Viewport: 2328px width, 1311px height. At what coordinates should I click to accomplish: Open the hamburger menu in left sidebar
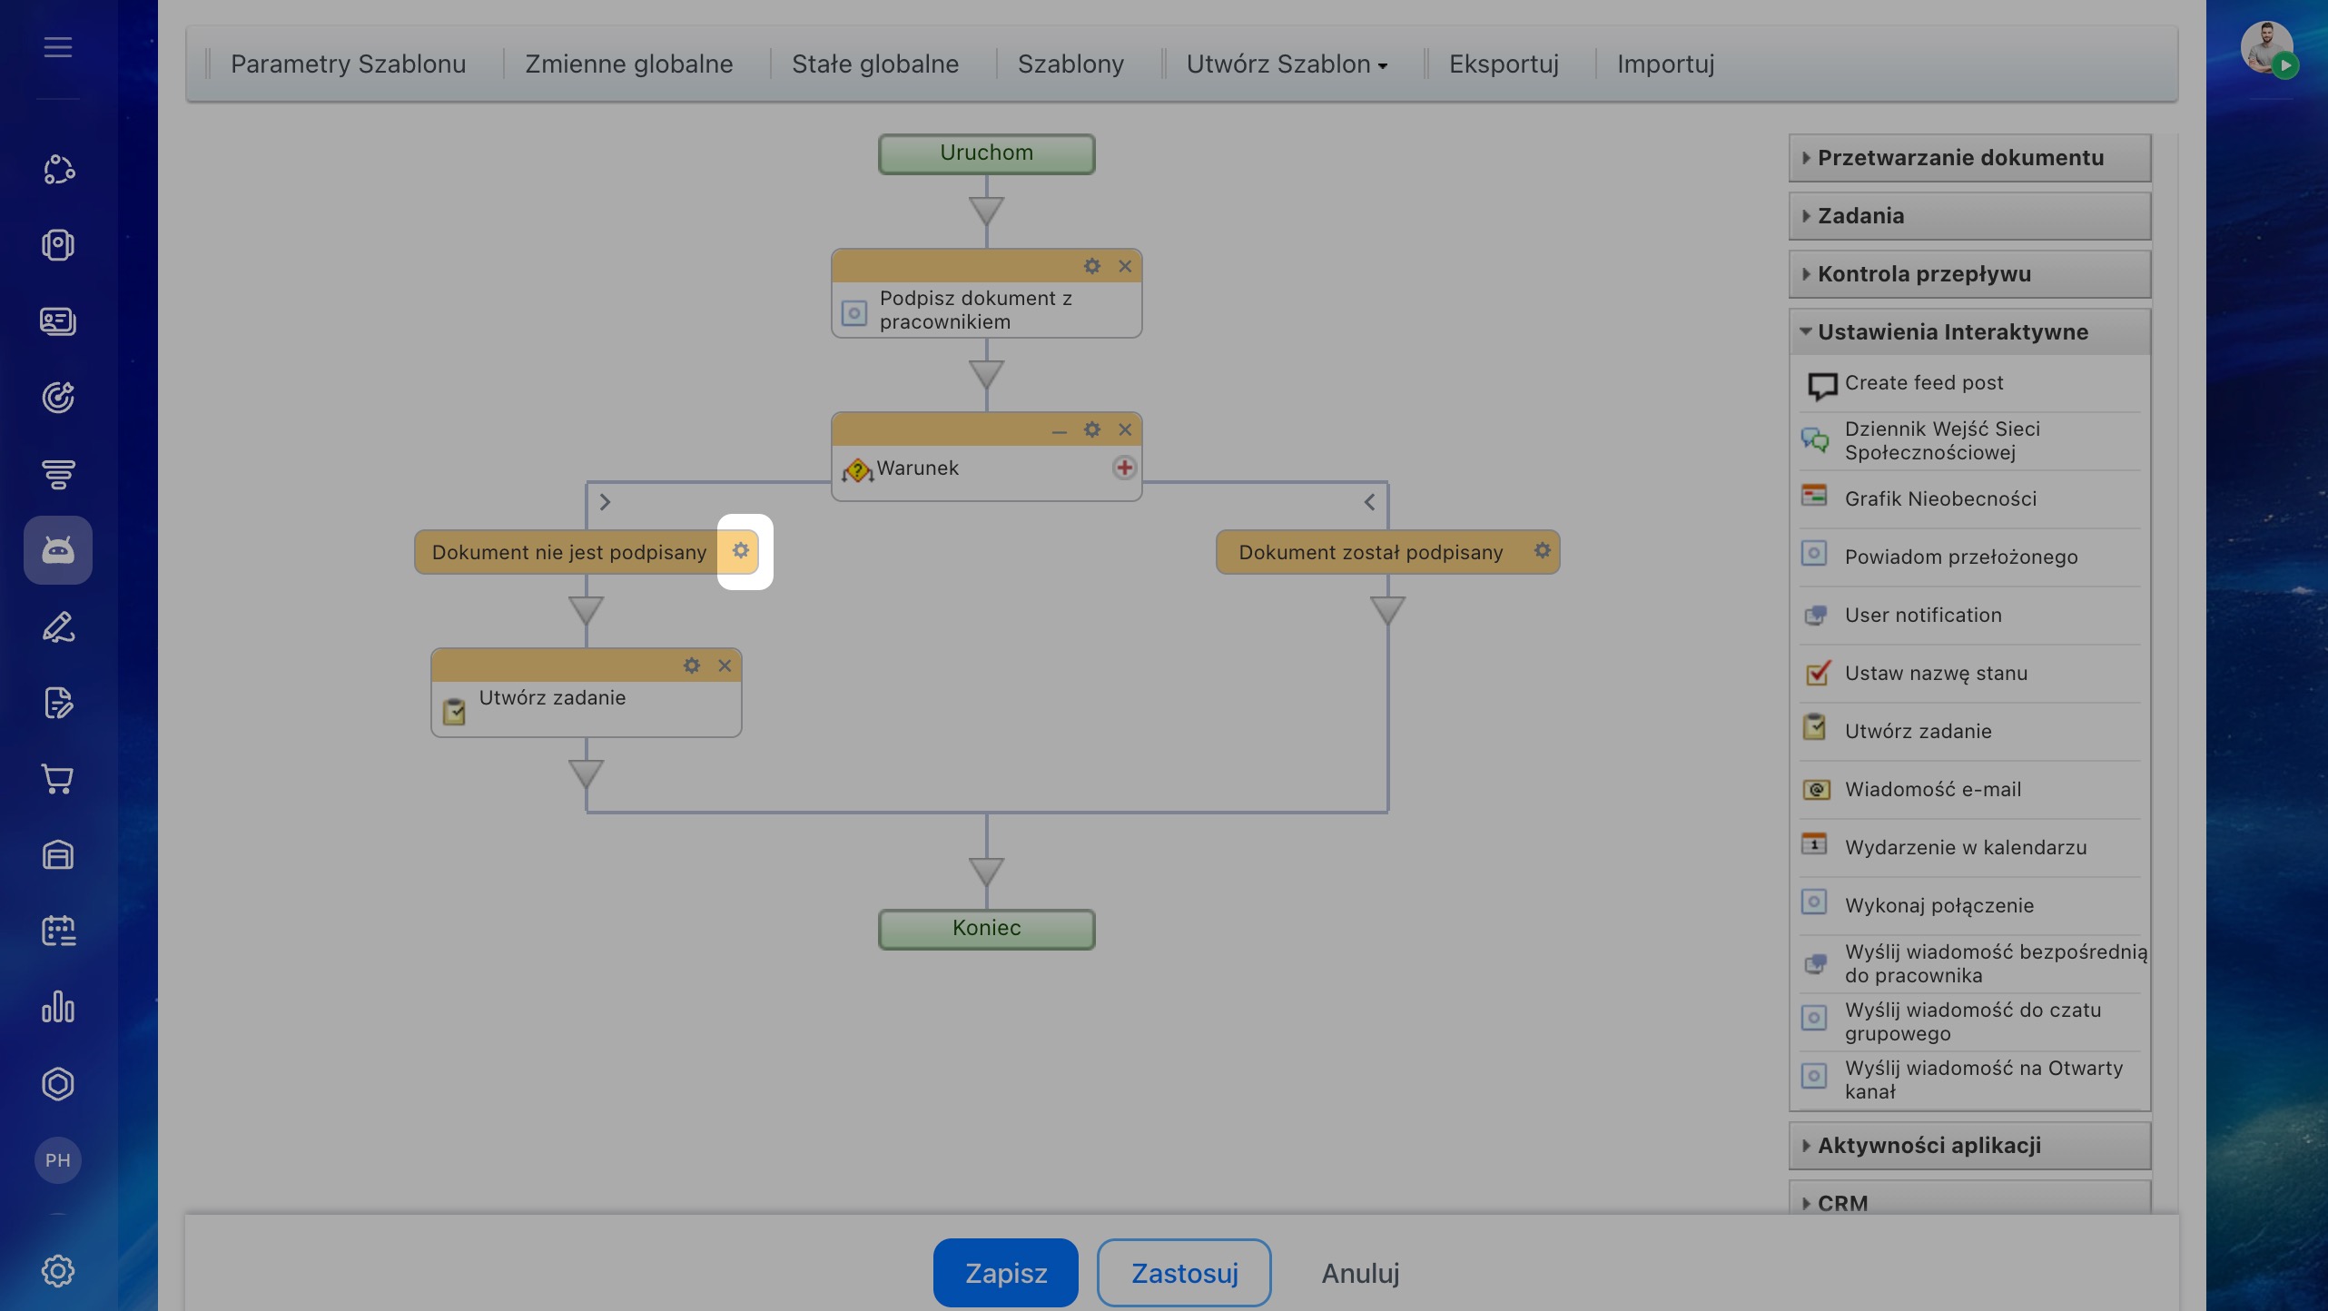pyautogui.click(x=58, y=47)
